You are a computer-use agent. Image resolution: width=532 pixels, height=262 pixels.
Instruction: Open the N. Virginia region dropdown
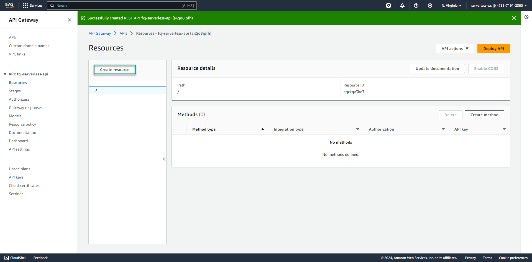451,6
